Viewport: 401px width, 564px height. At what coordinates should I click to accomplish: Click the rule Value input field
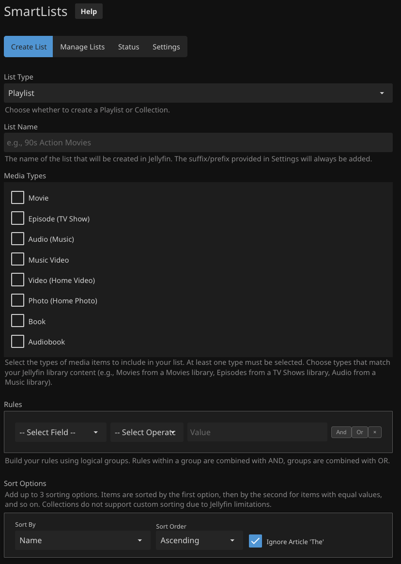pos(257,432)
